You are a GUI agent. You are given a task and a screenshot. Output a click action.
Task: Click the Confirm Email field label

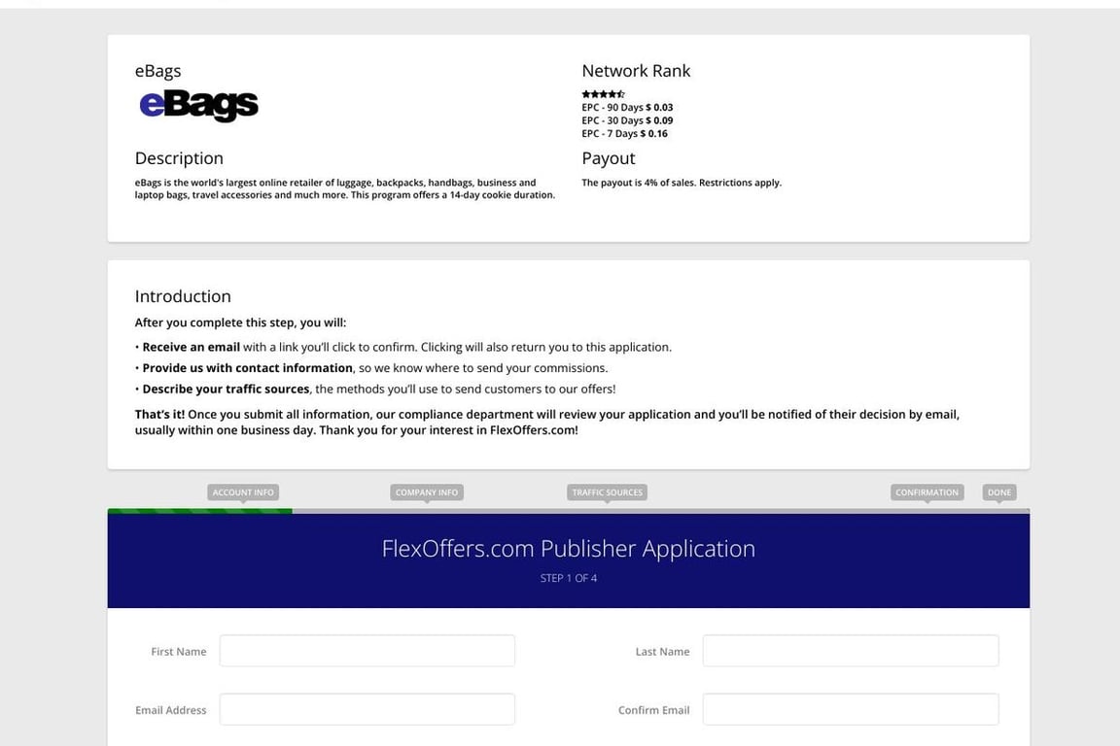(653, 710)
